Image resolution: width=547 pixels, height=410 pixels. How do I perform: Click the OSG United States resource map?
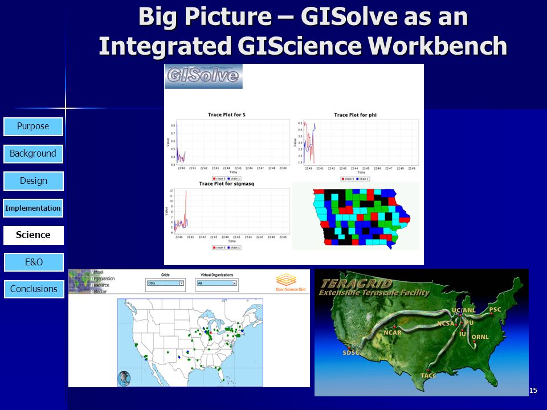coord(190,342)
